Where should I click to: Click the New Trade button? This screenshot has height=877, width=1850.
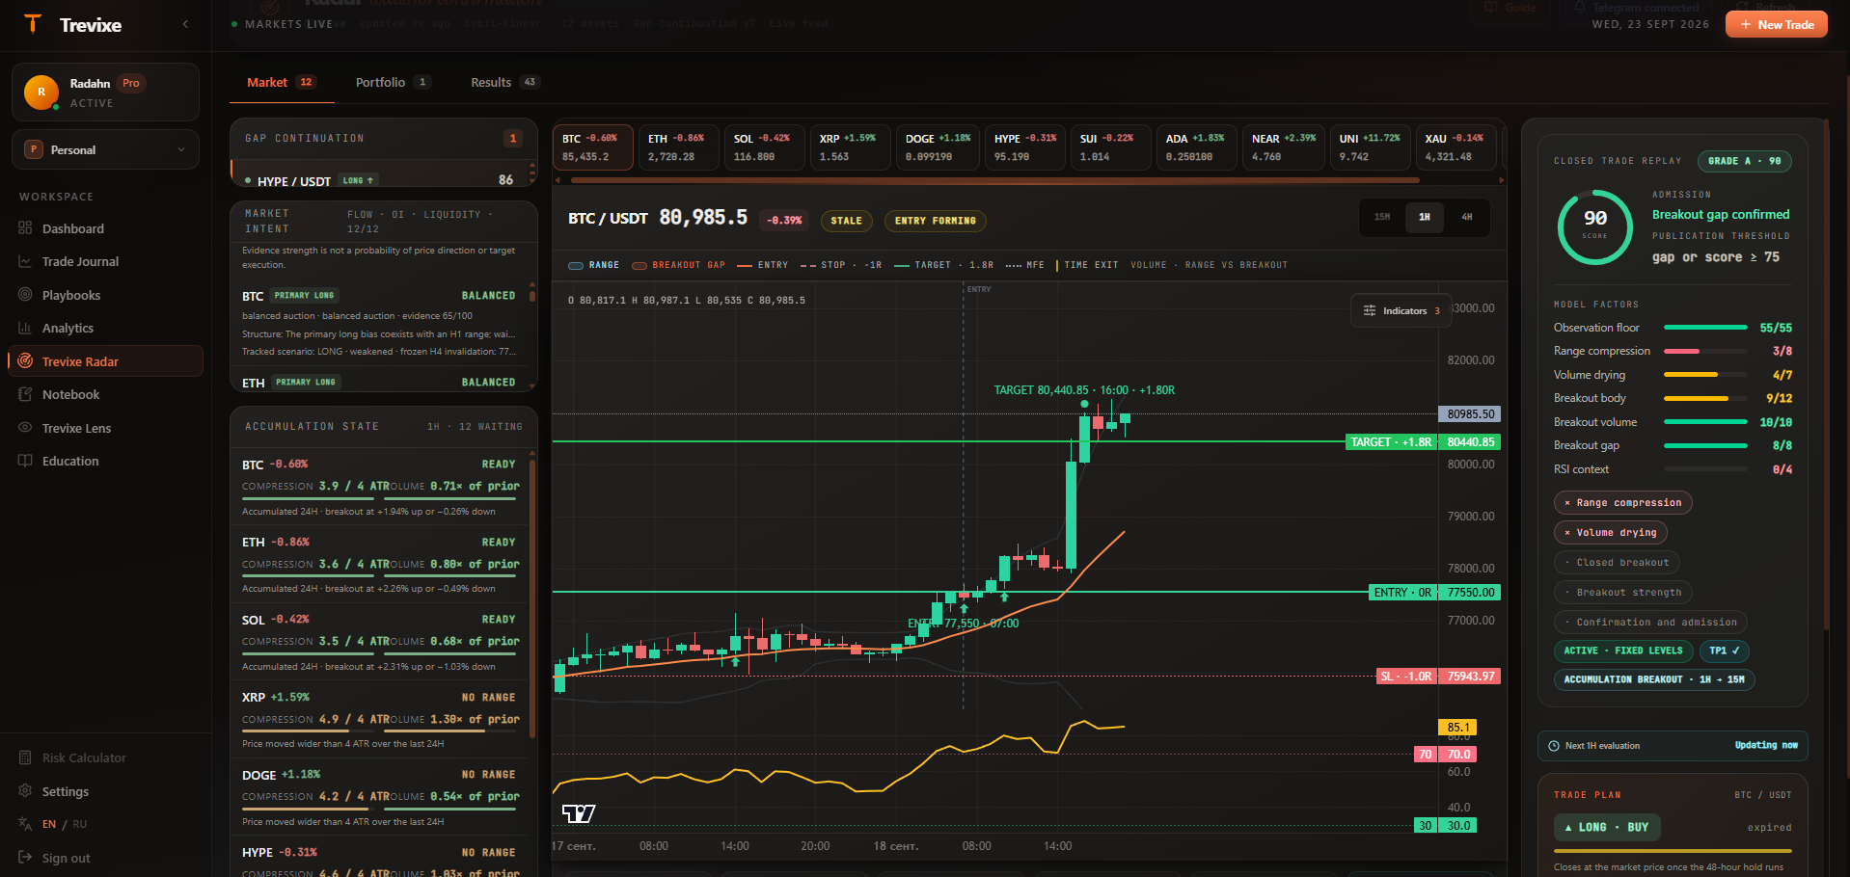1777,24
